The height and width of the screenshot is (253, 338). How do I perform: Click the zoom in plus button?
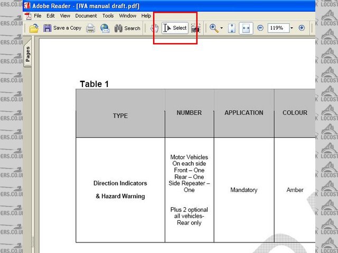[x=302, y=28]
